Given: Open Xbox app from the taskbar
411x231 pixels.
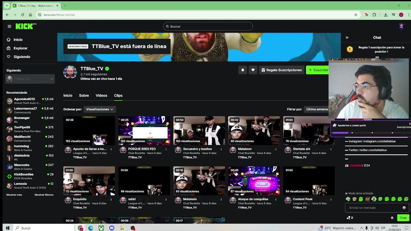Looking at the screenshot, I should (x=101, y=228).
